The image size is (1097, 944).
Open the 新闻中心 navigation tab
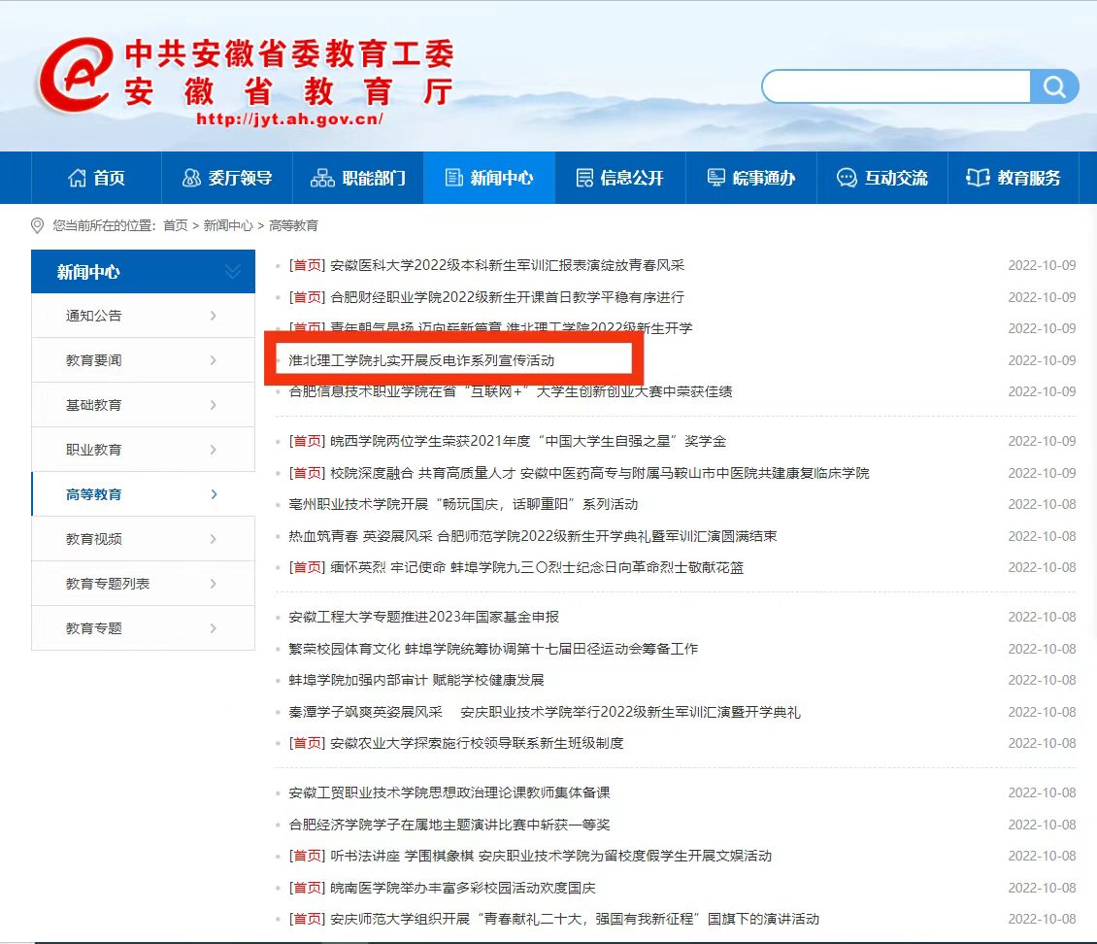[x=489, y=178]
